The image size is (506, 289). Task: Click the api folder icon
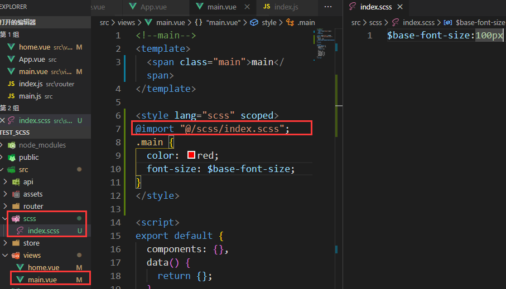click(16, 182)
